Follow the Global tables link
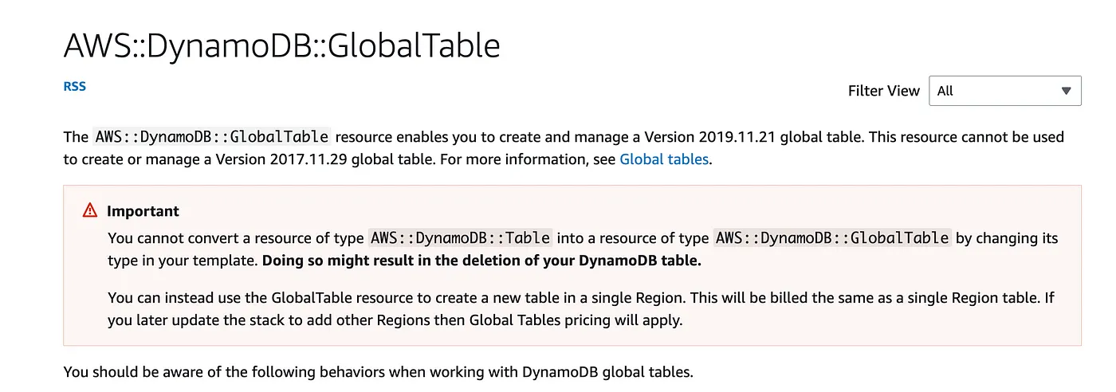The image size is (1116, 392). click(x=664, y=159)
